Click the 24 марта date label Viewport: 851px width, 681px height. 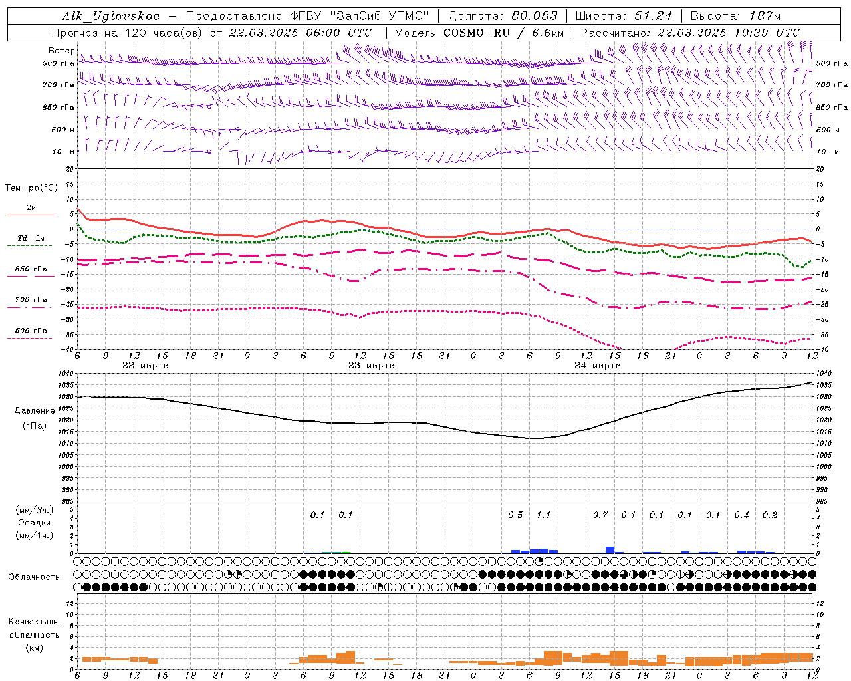(x=598, y=366)
